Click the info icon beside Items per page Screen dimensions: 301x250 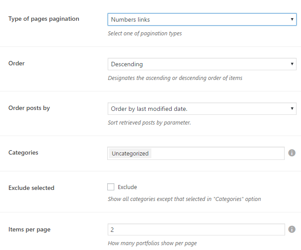pos(292,229)
